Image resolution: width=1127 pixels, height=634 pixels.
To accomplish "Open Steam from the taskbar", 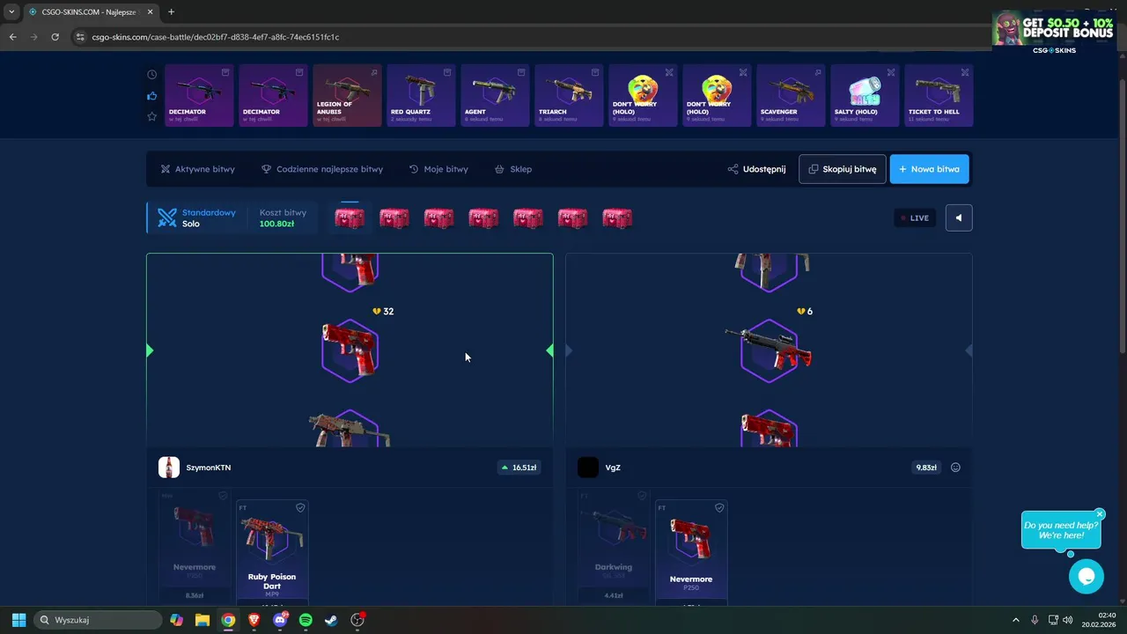I will (x=331, y=620).
